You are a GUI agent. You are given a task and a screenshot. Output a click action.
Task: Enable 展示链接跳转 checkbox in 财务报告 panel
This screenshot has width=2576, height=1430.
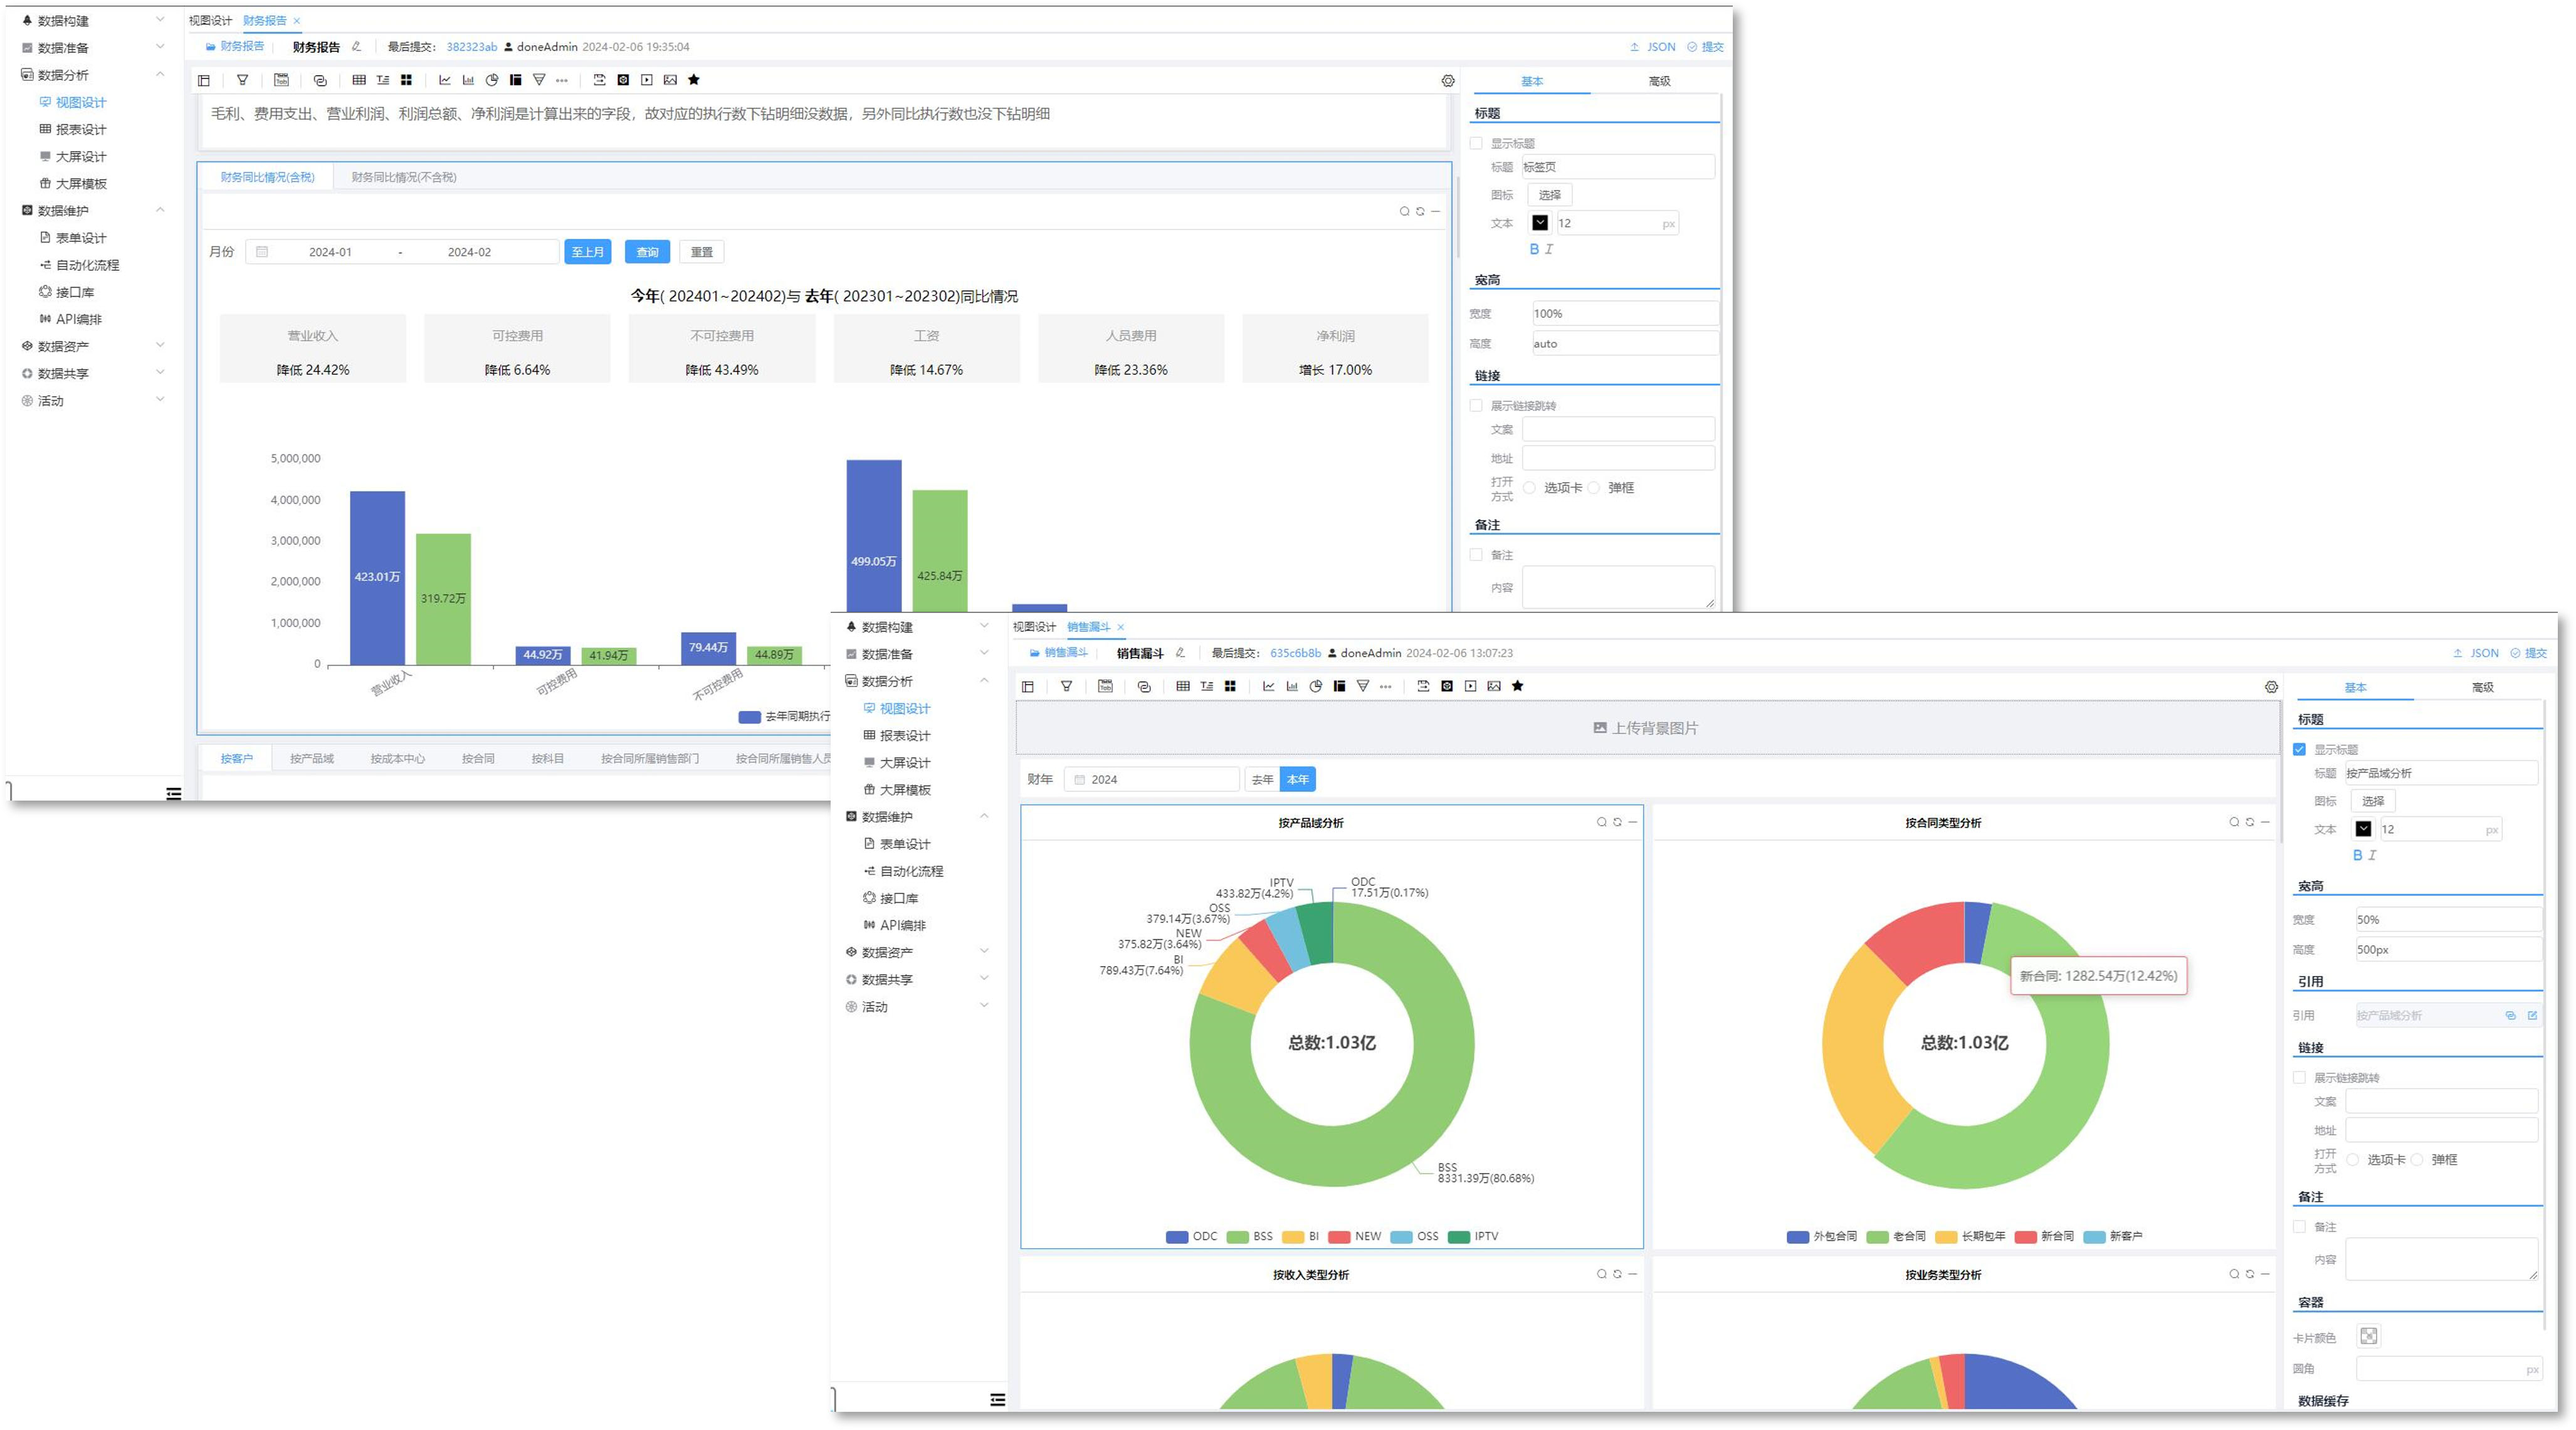pos(1476,405)
